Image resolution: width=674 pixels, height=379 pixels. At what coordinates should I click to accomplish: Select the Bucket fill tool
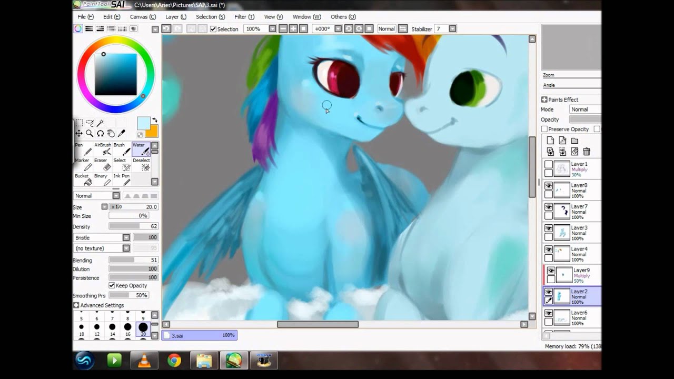coord(83,180)
